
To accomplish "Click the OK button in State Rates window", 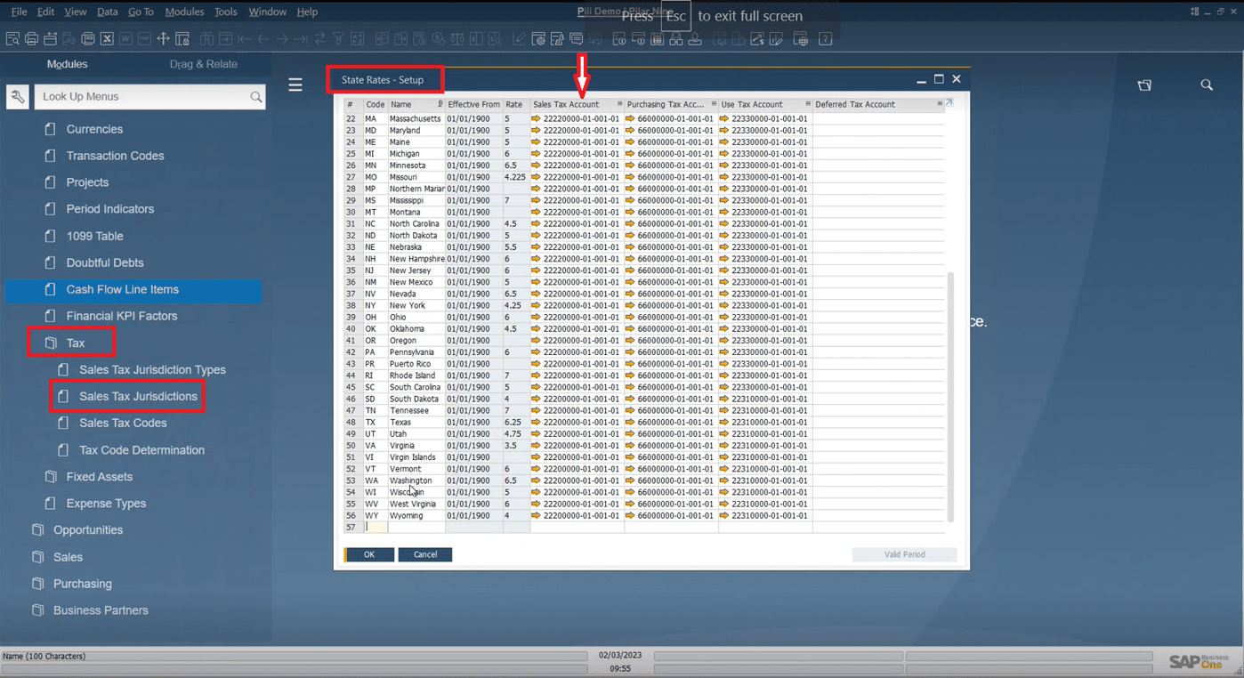I will pos(368,554).
